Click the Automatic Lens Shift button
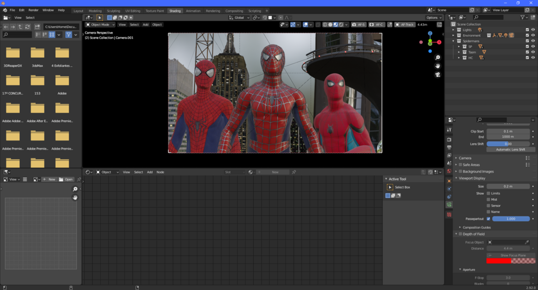 tap(510, 150)
